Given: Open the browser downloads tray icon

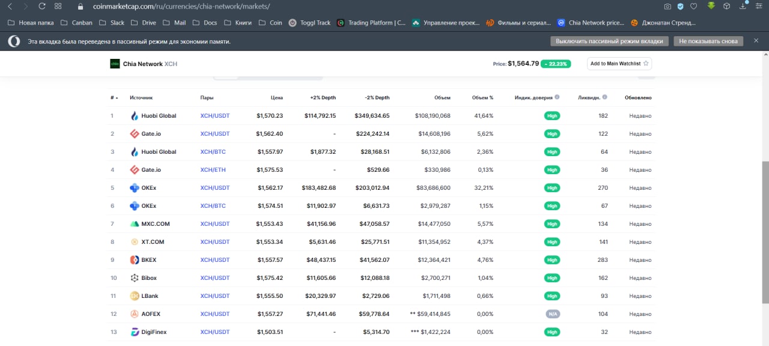Looking at the screenshot, I should [x=743, y=7].
